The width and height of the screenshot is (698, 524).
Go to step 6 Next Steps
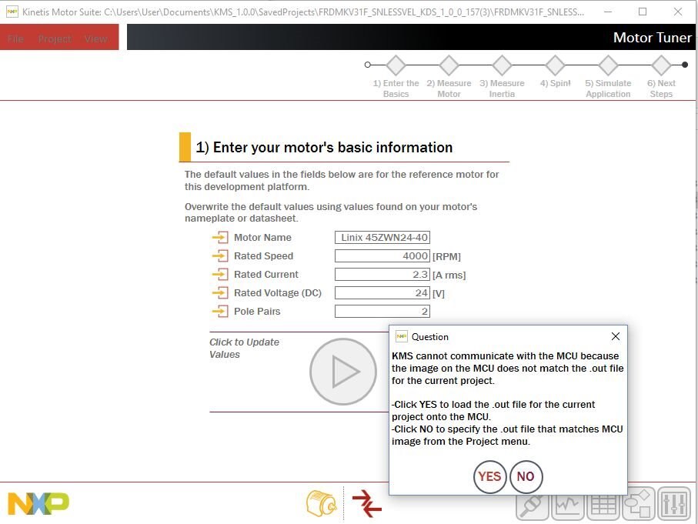[662, 65]
